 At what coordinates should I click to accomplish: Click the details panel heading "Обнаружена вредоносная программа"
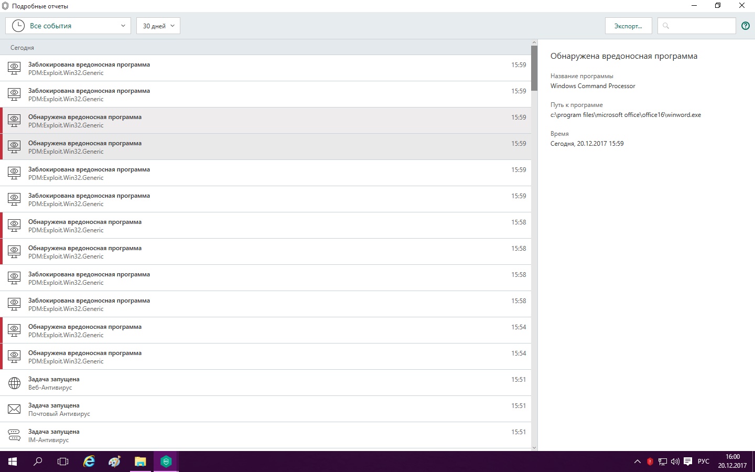[624, 56]
